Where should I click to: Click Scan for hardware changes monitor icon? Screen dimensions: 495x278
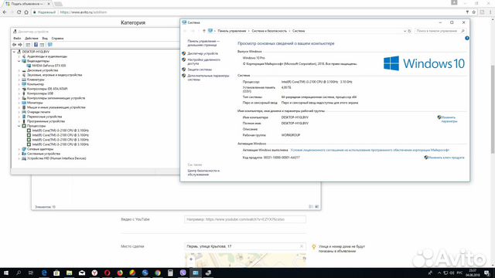[49, 45]
